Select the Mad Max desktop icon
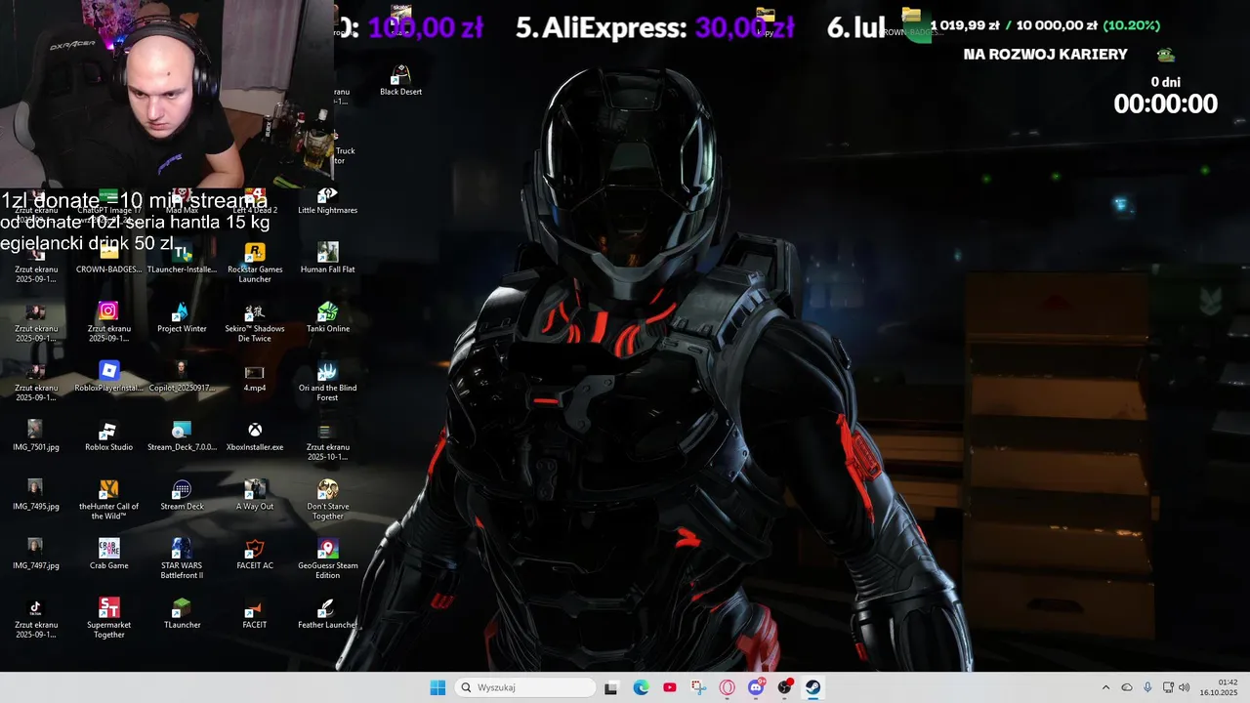Screen dimensions: 1250x703 182,202
